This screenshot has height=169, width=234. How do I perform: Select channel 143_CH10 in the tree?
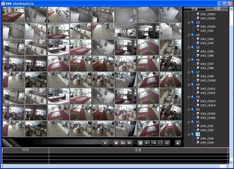pyautogui.click(x=208, y=80)
